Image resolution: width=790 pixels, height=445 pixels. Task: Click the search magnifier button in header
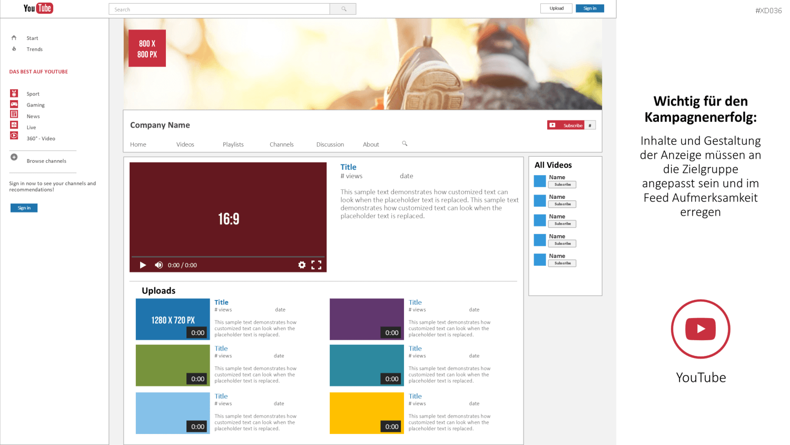(x=343, y=9)
